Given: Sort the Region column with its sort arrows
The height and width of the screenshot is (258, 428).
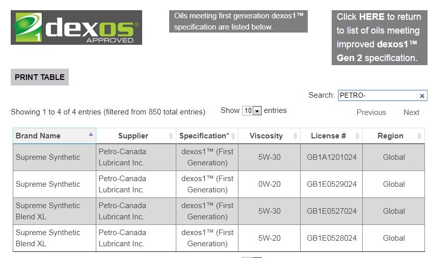Looking at the screenshot, I should pyautogui.click(x=419, y=136).
